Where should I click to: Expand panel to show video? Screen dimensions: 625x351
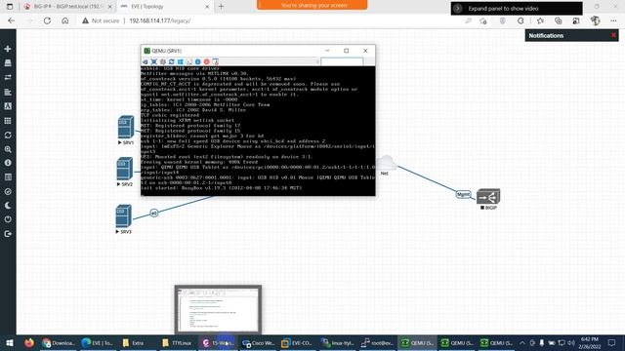517,9
